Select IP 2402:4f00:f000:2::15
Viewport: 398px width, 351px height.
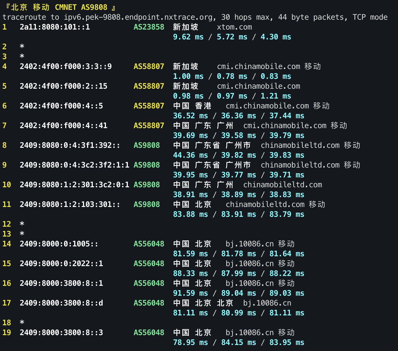[x=64, y=86]
